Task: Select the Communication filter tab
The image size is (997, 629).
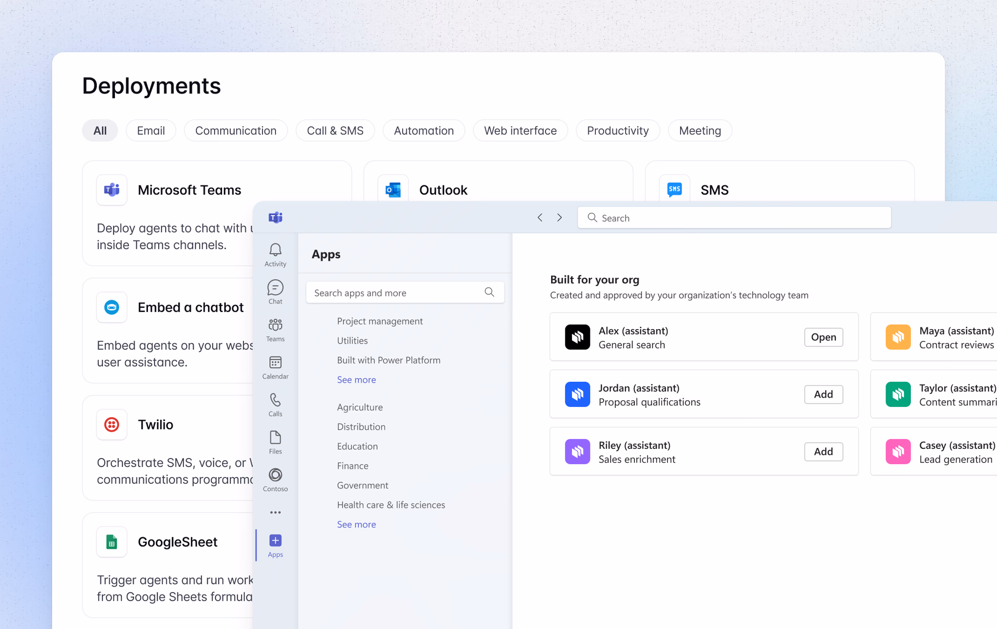Action: coord(236,130)
